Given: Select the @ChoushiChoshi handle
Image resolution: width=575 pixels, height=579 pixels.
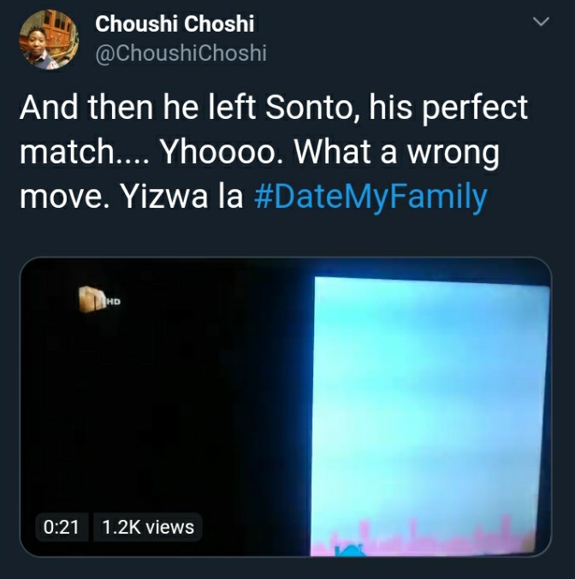Looking at the screenshot, I should [181, 53].
